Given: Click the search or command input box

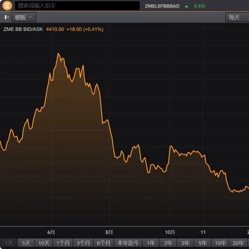Looking at the screenshot, I should (78, 6).
